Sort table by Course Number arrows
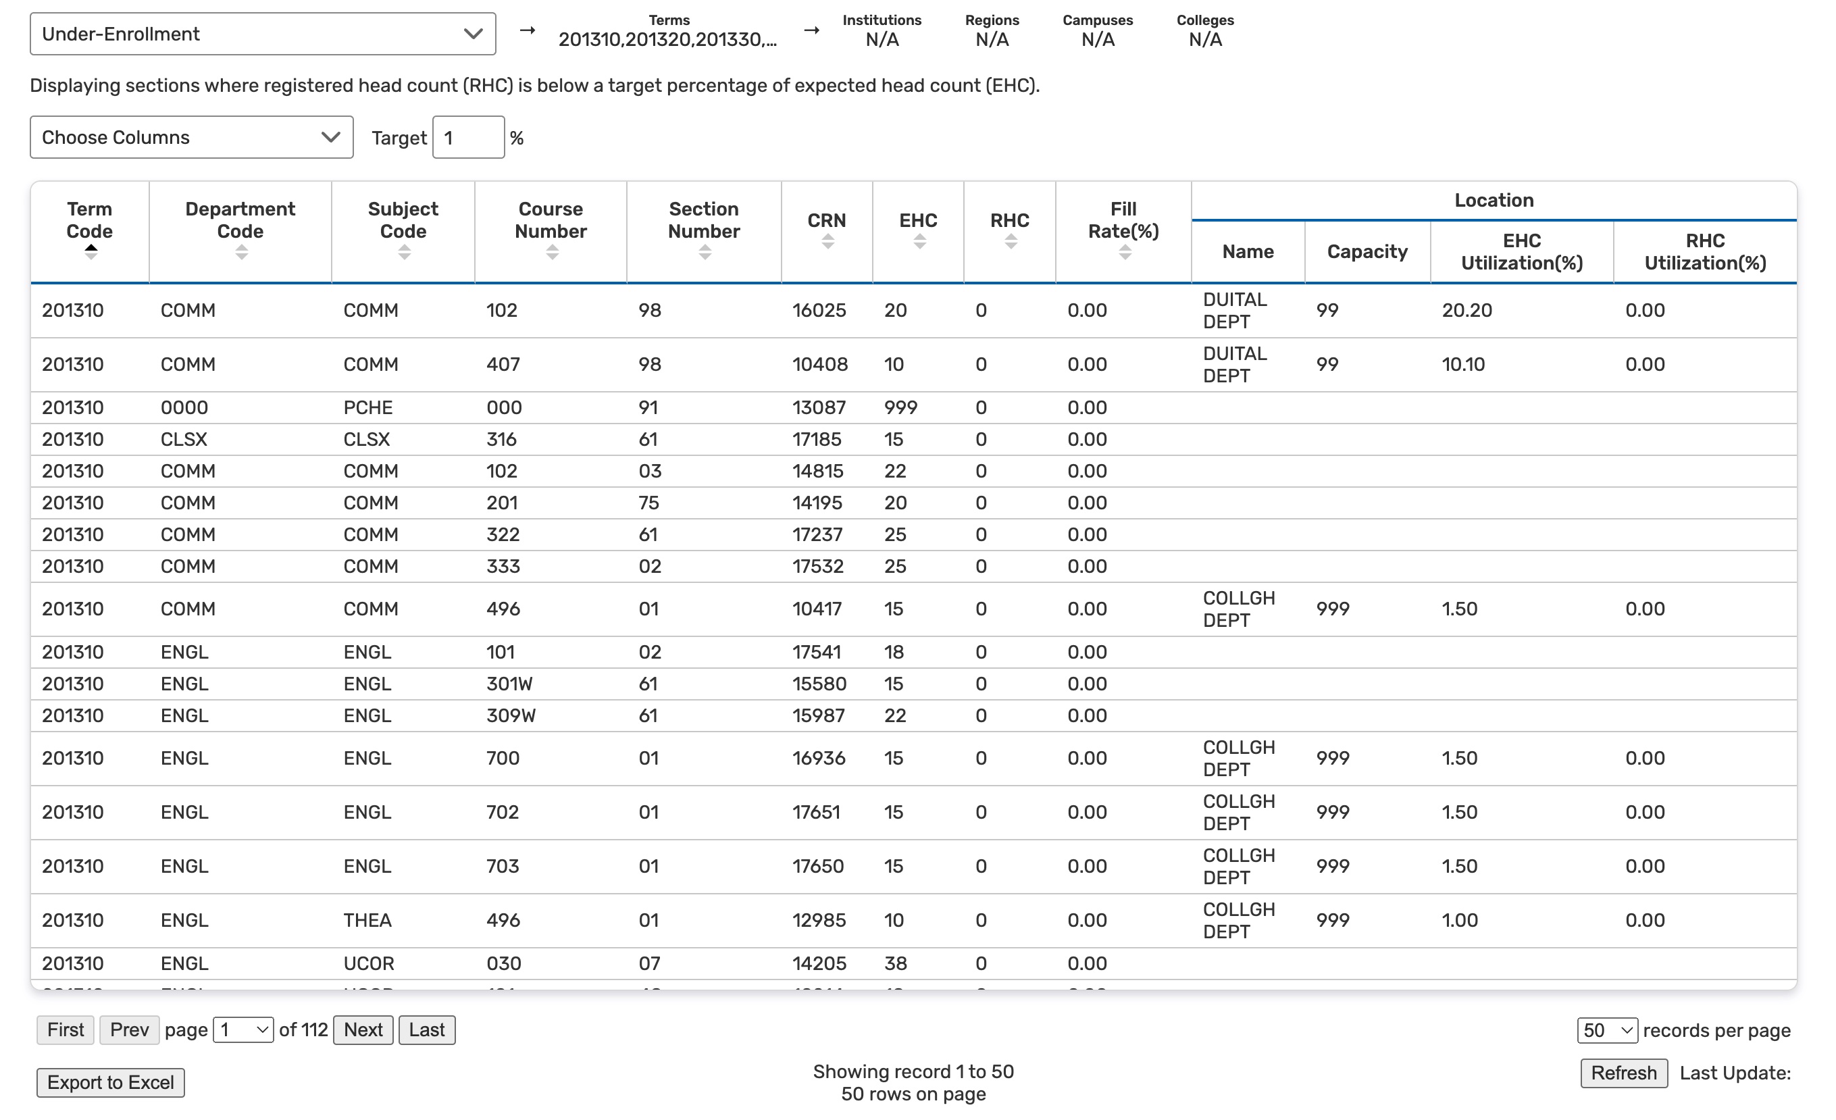The width and height of the screenshot is (1836, 1120). [551, 253]
